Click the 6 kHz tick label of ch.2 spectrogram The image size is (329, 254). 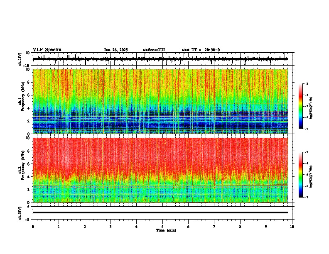29,164
